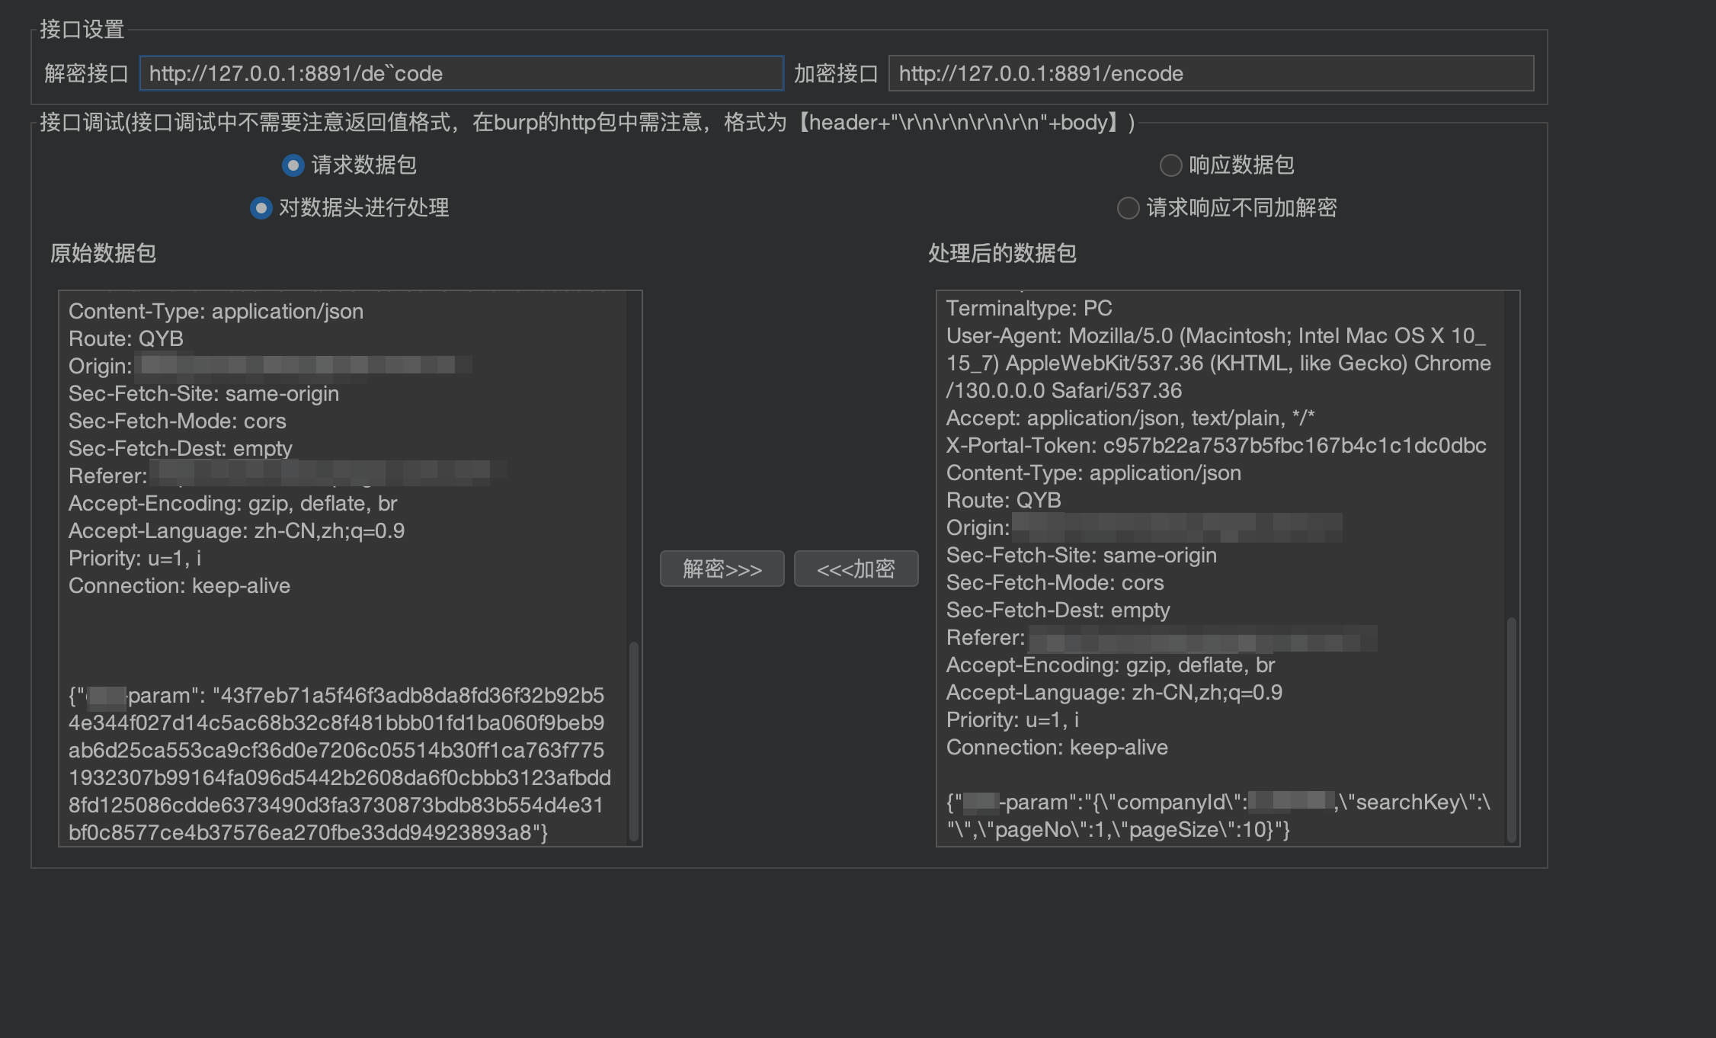The height and width of the screenshot is (1038, 1716).
Task: Click the 'User-Agent: Mozilla/5.0' line in processed packet
Action: [1215, 335]
